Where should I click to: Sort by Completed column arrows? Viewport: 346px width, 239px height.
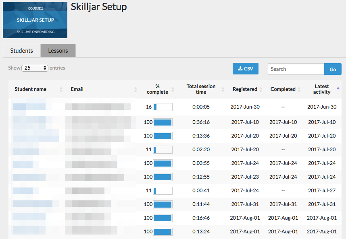299,89
